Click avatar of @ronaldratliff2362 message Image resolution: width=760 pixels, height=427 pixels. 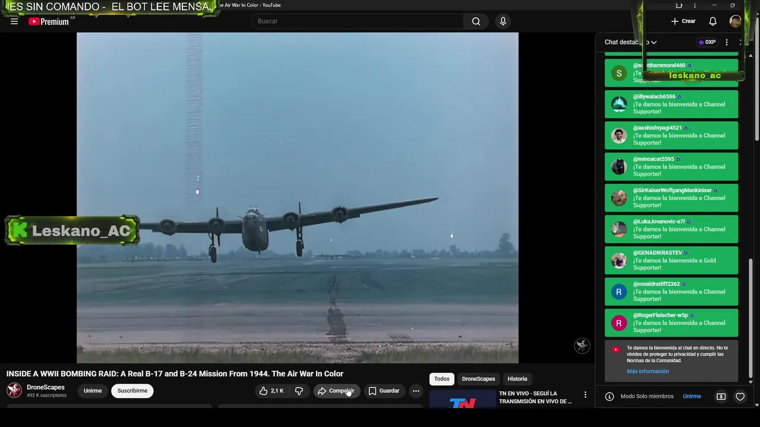pos(619,292)
